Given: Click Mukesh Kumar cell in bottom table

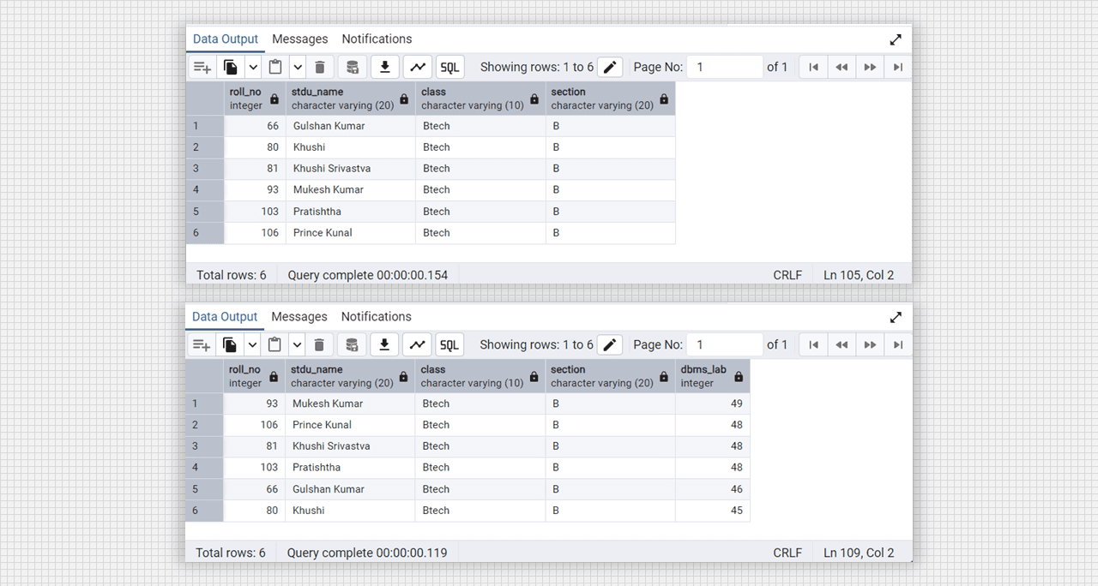Looking at the screenshot, I should click(350, 404).
